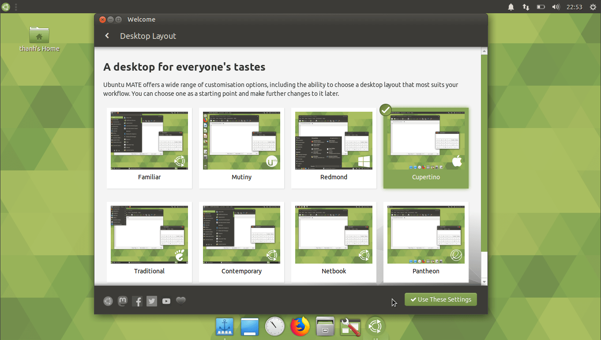
Task: Open the YouTube channel icon
Action: coord(166,301)
